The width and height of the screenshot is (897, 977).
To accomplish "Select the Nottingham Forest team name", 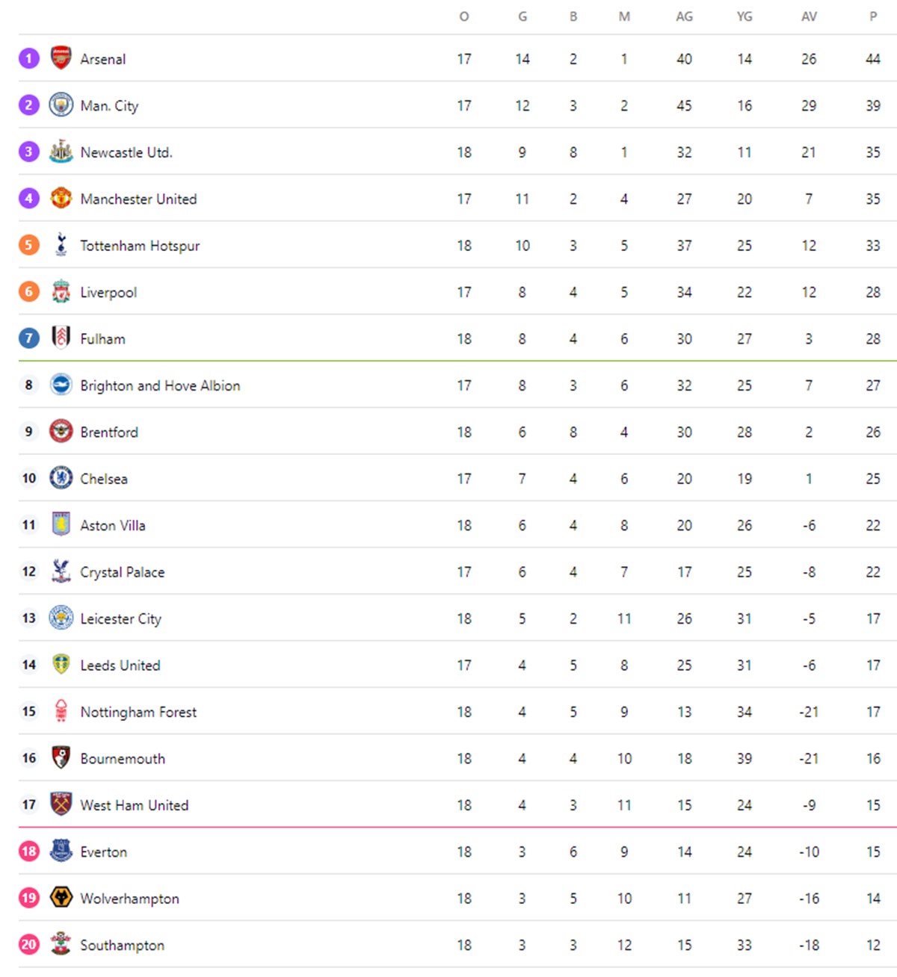I will [138, 712].
